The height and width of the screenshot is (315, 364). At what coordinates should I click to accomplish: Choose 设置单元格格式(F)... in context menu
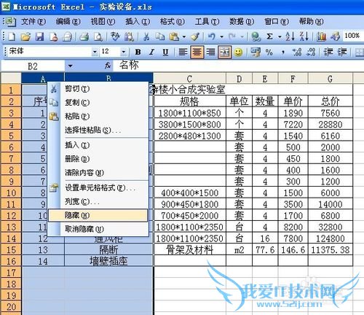click(x=98, y=188)
